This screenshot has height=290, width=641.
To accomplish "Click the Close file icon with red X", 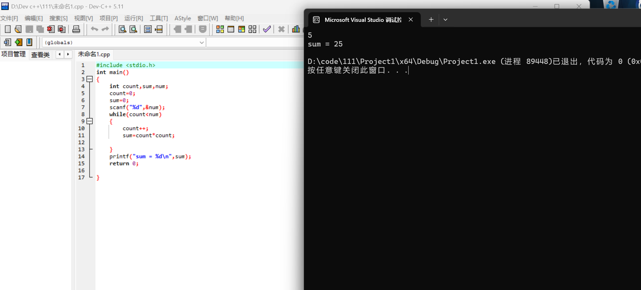I will (51, 29).
